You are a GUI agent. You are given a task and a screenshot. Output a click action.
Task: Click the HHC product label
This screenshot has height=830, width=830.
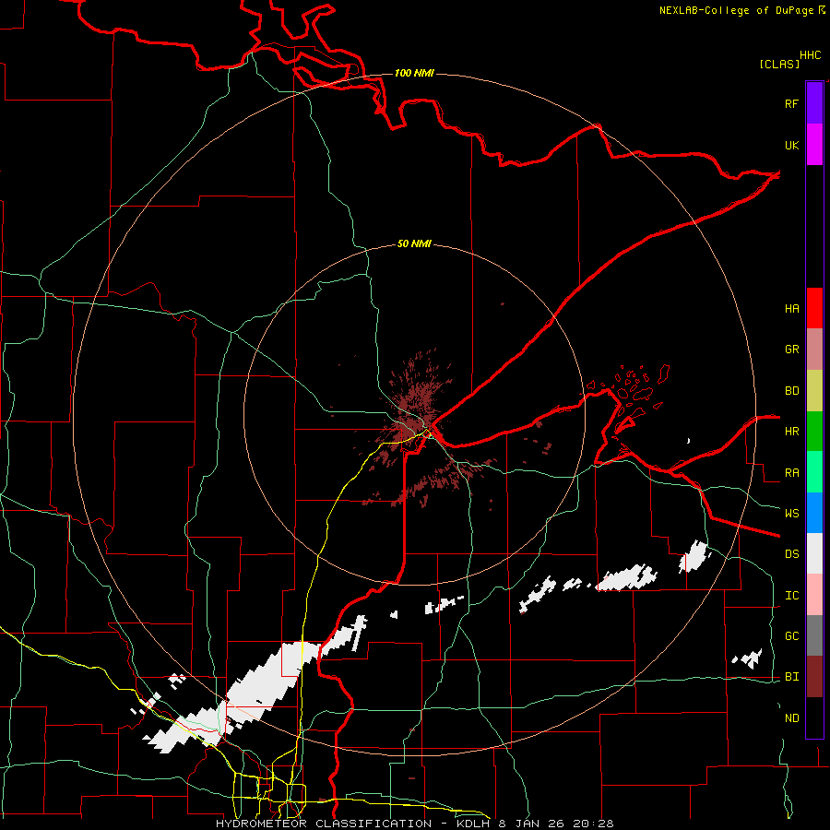pos(810,55)
